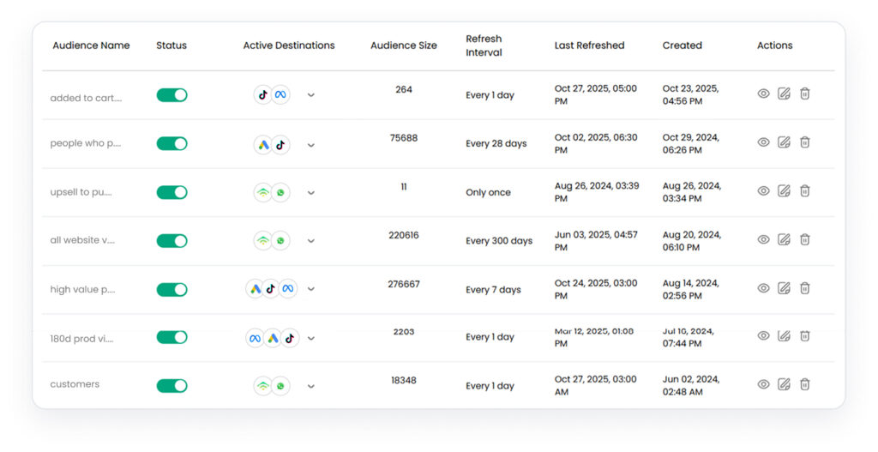Click Google Ads icon in people who p... row

pos(263,145)
